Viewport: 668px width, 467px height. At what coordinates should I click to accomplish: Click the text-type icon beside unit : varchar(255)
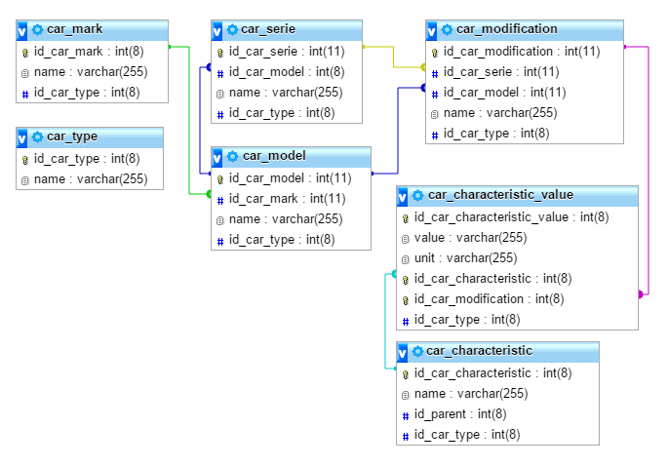(x=406, y=259)
